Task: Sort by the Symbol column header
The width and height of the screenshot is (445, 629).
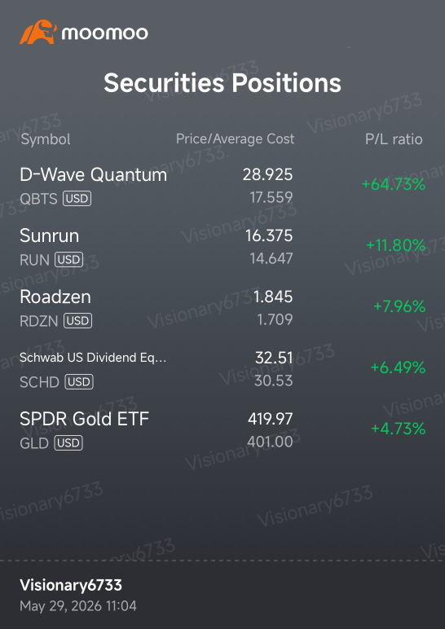Action: click(46, 139)
